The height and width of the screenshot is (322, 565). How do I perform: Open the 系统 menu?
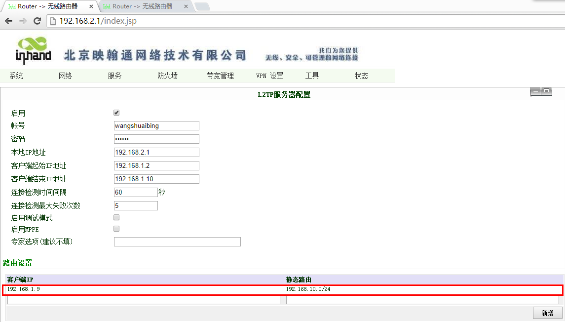(x=16, y=76)
